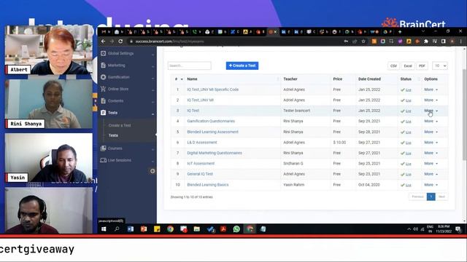The height and width of the screenshot is (262, 467).
Task: Click the Contents sidebar icon
Action: click(103, 100)
